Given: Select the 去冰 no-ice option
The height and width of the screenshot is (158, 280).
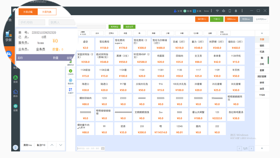Looking at the screenshot, I should (x=97, y=33).
